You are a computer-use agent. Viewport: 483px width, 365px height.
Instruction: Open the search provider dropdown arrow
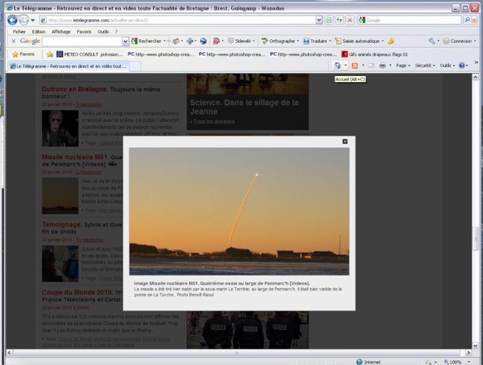coord(475,21)
